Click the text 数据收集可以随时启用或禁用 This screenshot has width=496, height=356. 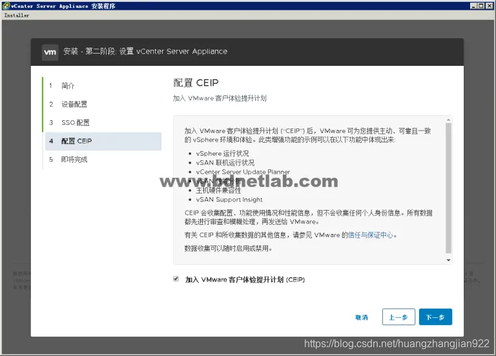228,248
